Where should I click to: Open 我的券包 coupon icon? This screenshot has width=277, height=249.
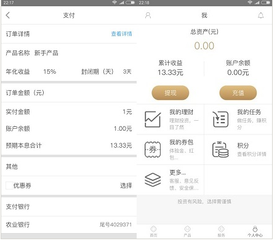(153, 150)
